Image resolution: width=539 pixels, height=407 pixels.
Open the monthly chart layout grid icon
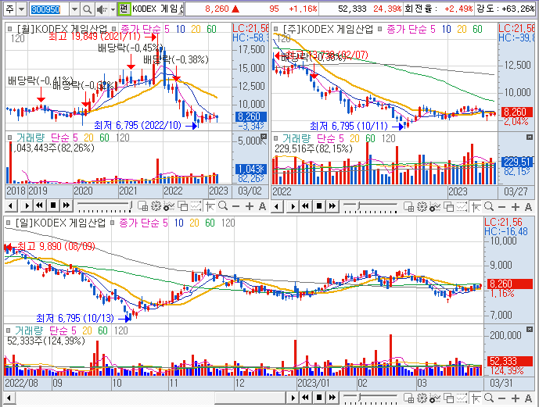coord(142,206)
